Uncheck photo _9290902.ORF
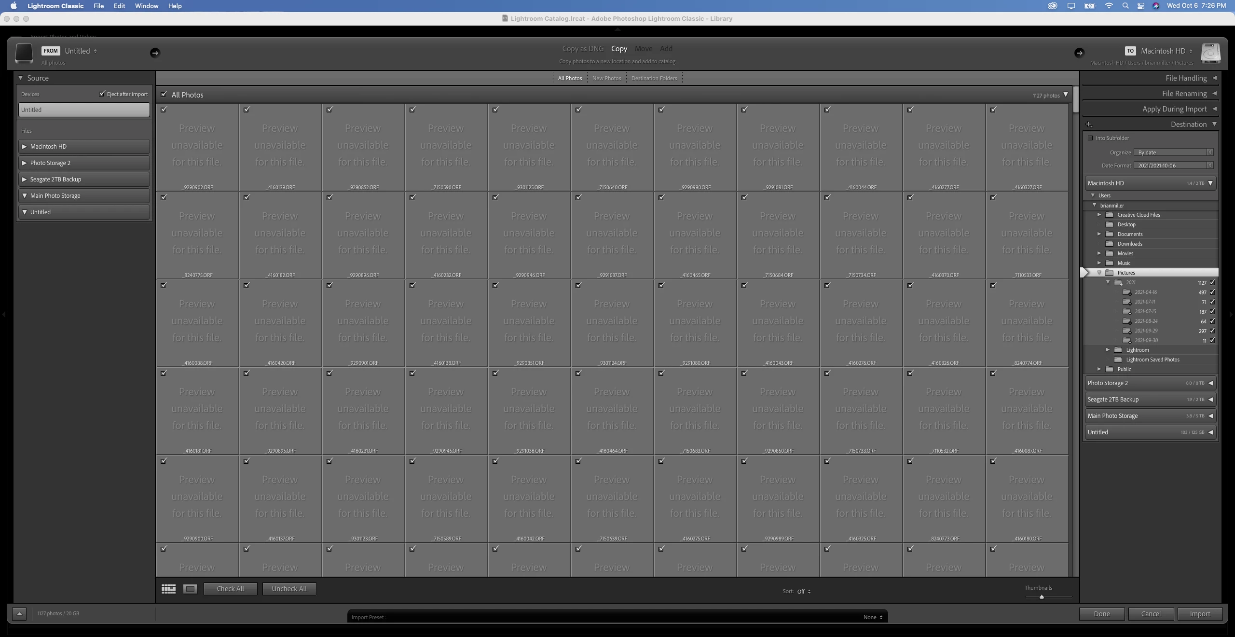 coord(164,110)
